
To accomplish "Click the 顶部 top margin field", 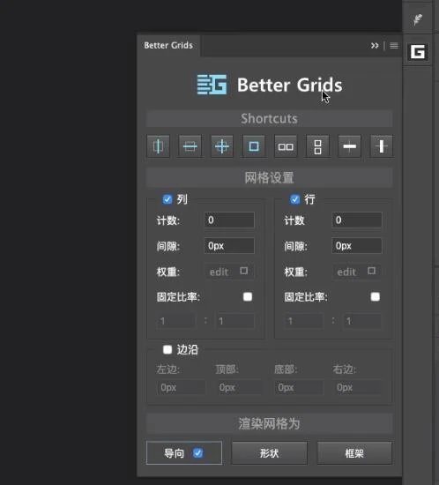I will pos(239,387).
